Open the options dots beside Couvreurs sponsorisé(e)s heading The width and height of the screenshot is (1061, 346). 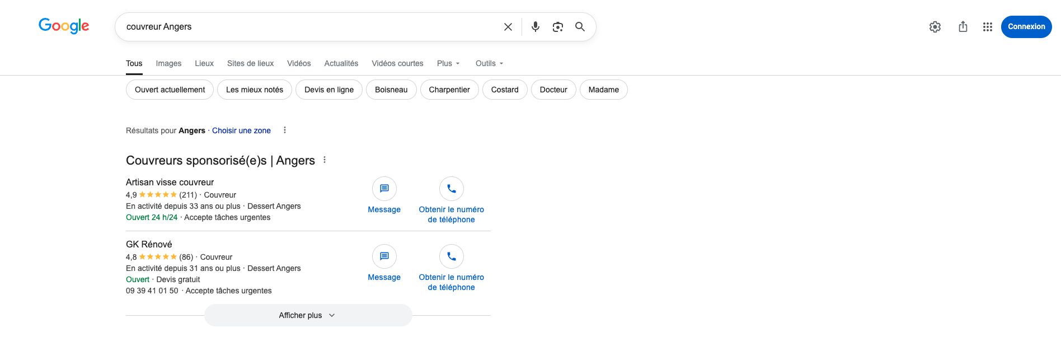[325, 160]
